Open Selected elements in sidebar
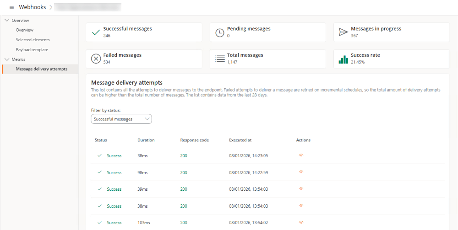The height and width of the screenshot is (230, 458). pyautogui.click(x=33, y=40)
